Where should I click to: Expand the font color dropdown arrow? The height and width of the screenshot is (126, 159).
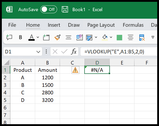38,37
